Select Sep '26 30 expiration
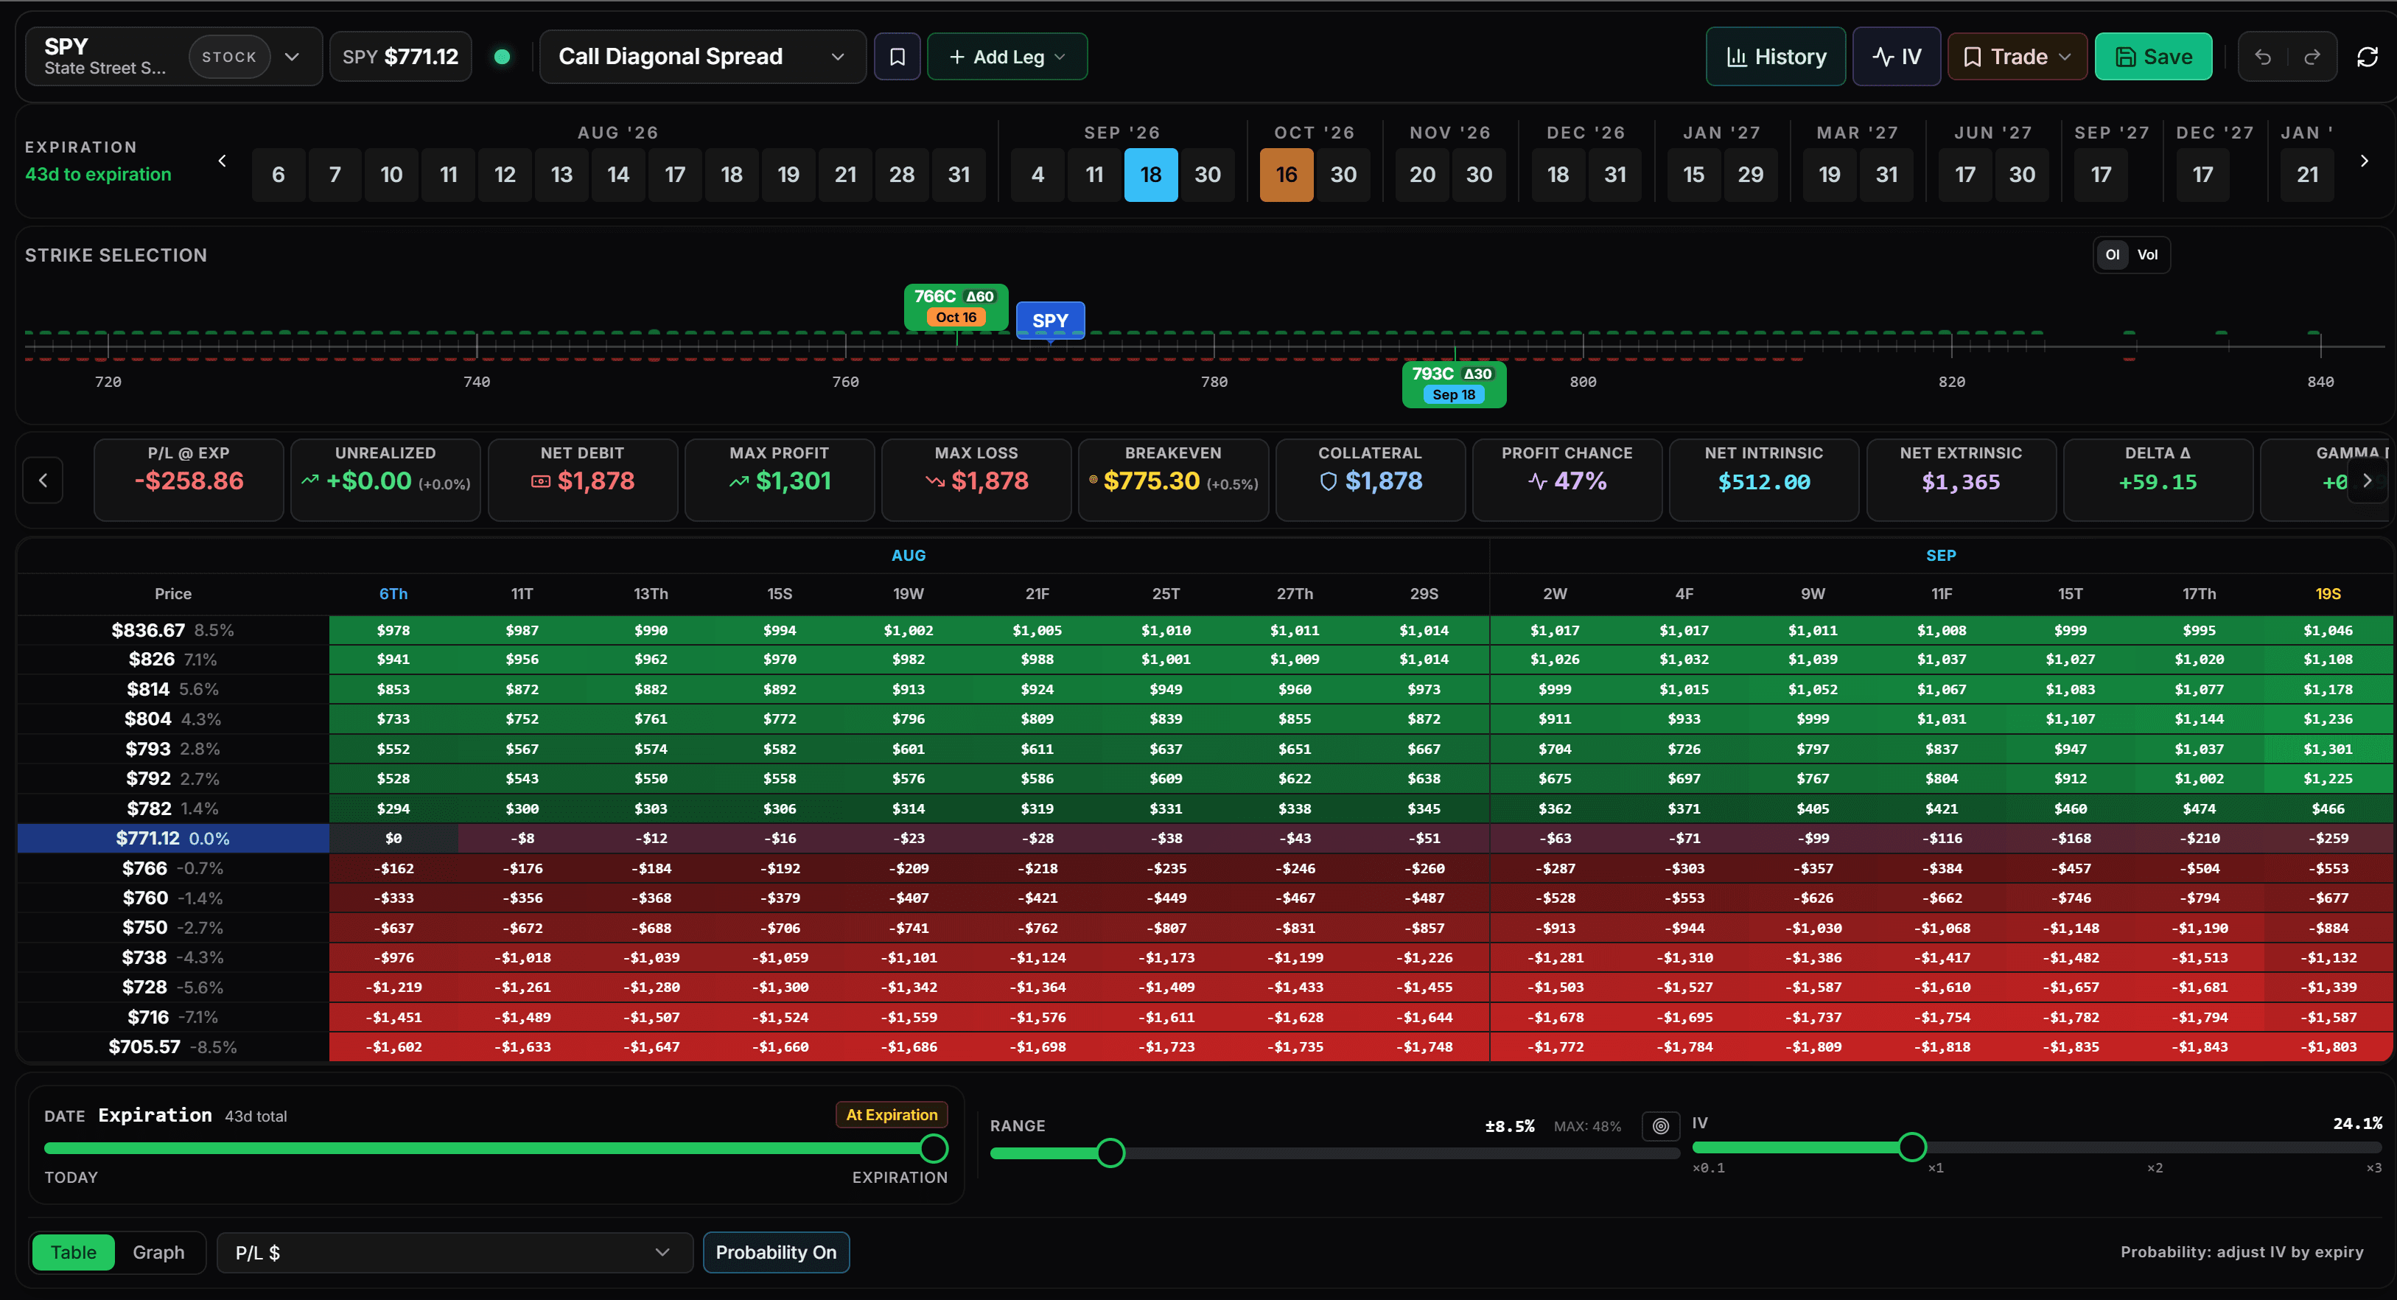2397x1300 pixels. (x=1208, y=175)
